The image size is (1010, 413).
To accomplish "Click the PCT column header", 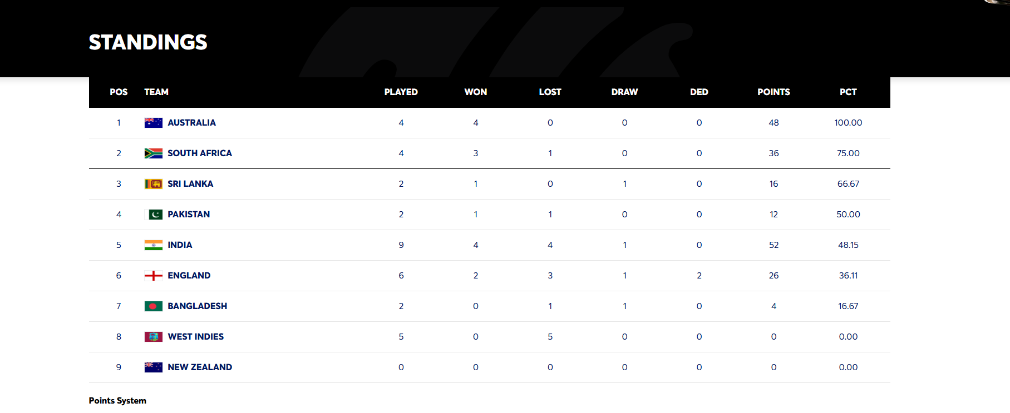I will pyautogui.click(x=848, y=92).
